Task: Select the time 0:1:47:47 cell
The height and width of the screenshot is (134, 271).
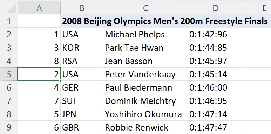Action: pyautogui.click(x=215, y=127)
